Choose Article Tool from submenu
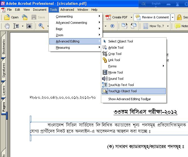 [x=134, y=48]
